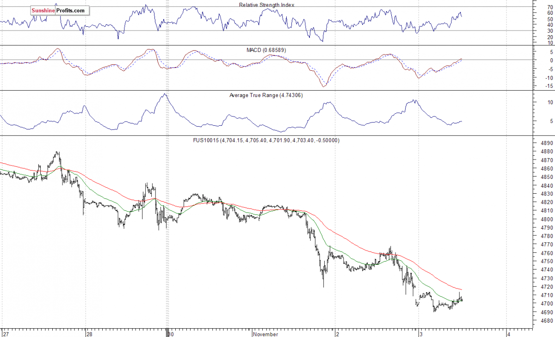Select the Relative Strength Index title
The height and width of the screenshot is (337, 555).
[x=267, y=5]
